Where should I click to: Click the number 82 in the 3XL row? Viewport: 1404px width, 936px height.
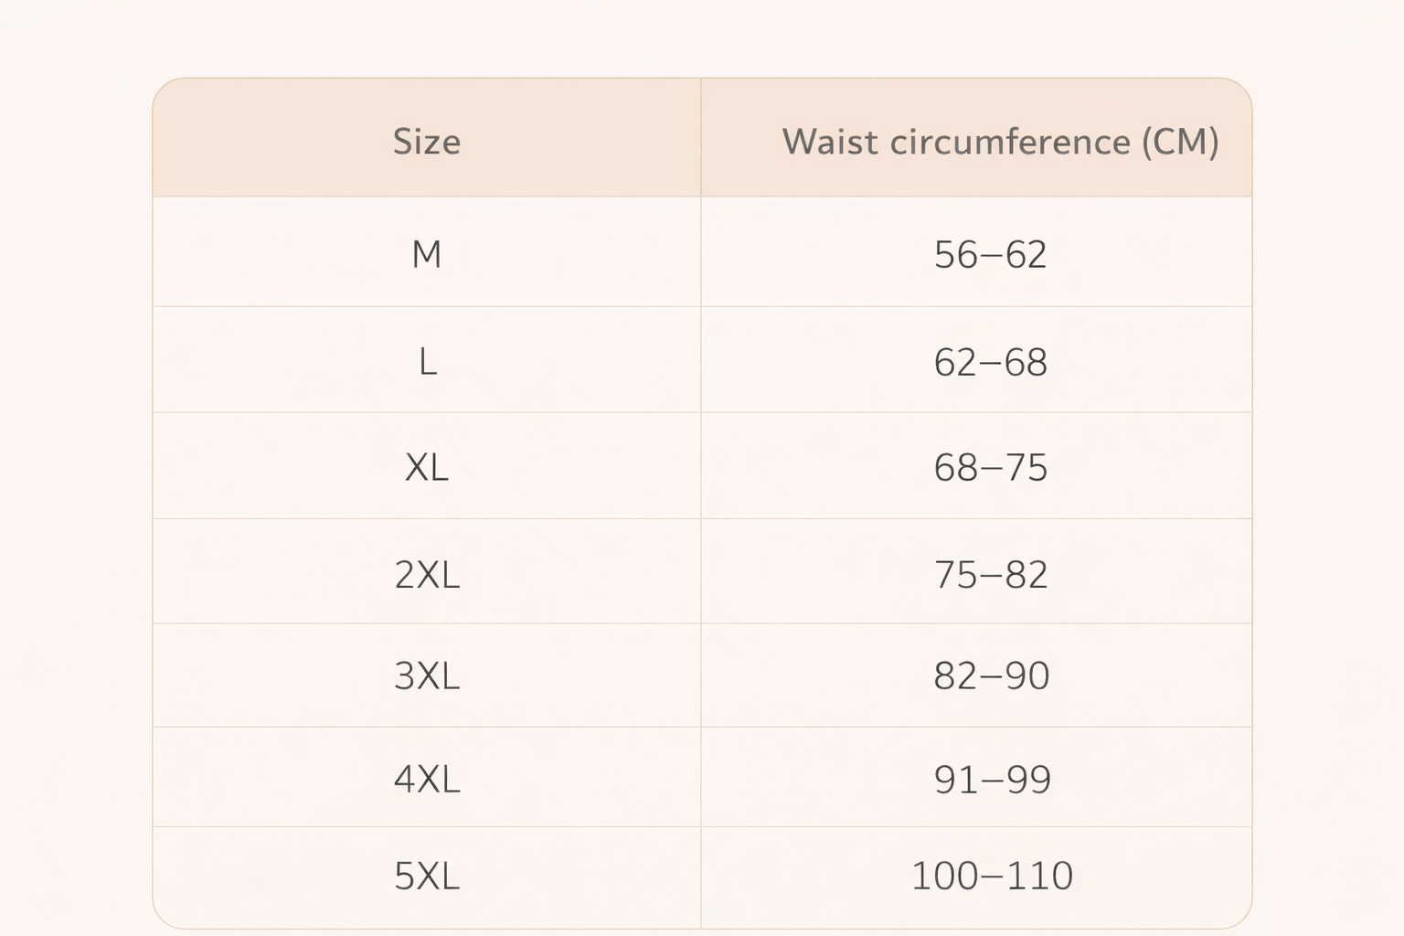point(956,675)
